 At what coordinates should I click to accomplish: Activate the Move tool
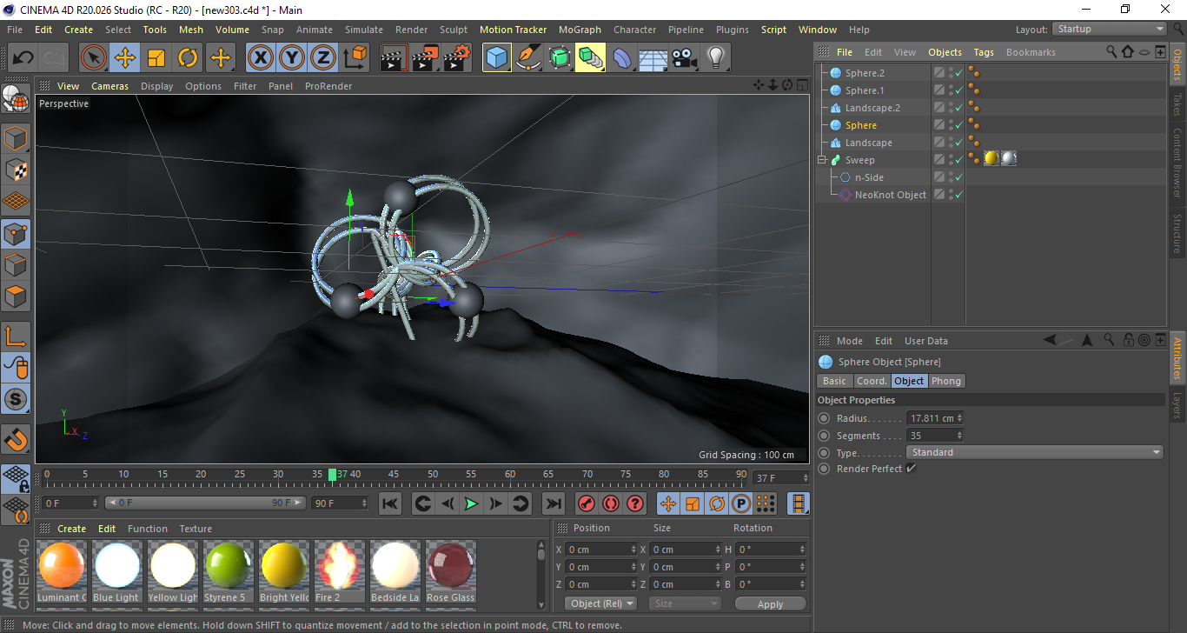click(x=125, y=58)
